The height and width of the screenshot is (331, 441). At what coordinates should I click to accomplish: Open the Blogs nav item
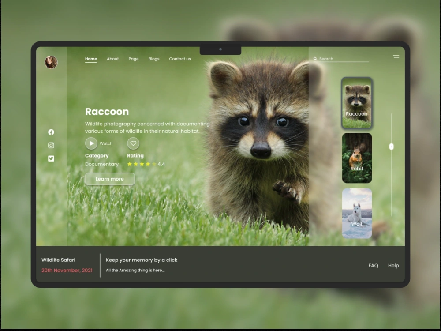154,59
